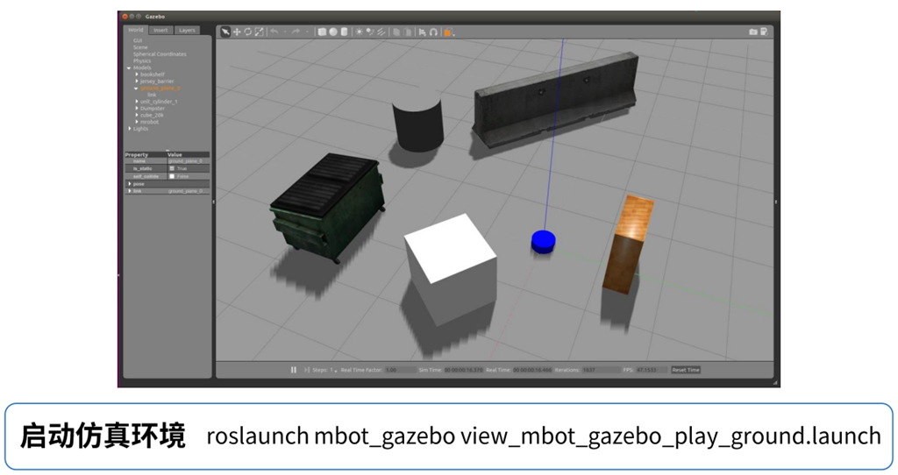Open redo history dropdown arrow

(x=307, y=32)
